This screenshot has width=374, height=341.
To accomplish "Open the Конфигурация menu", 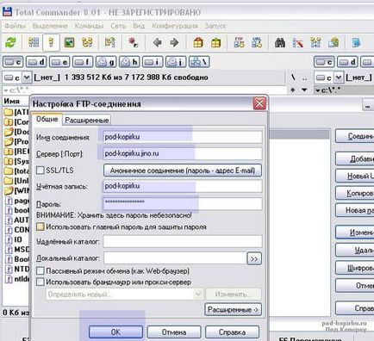I will click(175, 26).
